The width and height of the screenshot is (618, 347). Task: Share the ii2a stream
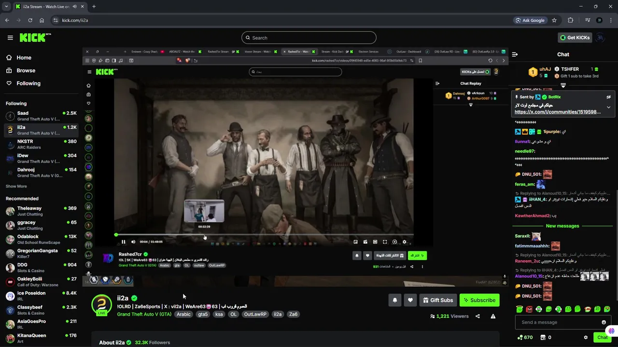pos(478,316)
